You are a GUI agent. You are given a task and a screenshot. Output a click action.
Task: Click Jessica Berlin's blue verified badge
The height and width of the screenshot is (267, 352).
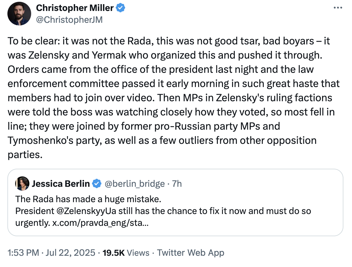(x=96, y=184)
